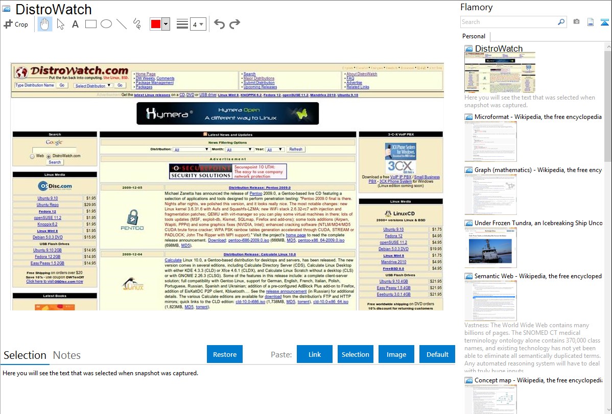Screen dimensions: 612x414
Task: Click Distribution Release: Pentoo 2009.0 link
Action: point(260,188)
